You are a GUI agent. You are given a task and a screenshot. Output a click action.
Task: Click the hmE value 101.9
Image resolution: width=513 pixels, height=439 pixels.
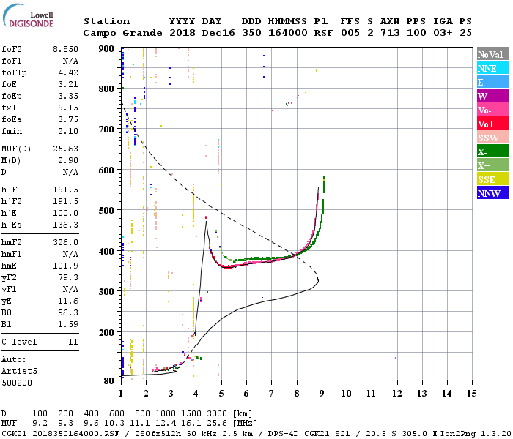pyautogui.click(x=66, y=266)
